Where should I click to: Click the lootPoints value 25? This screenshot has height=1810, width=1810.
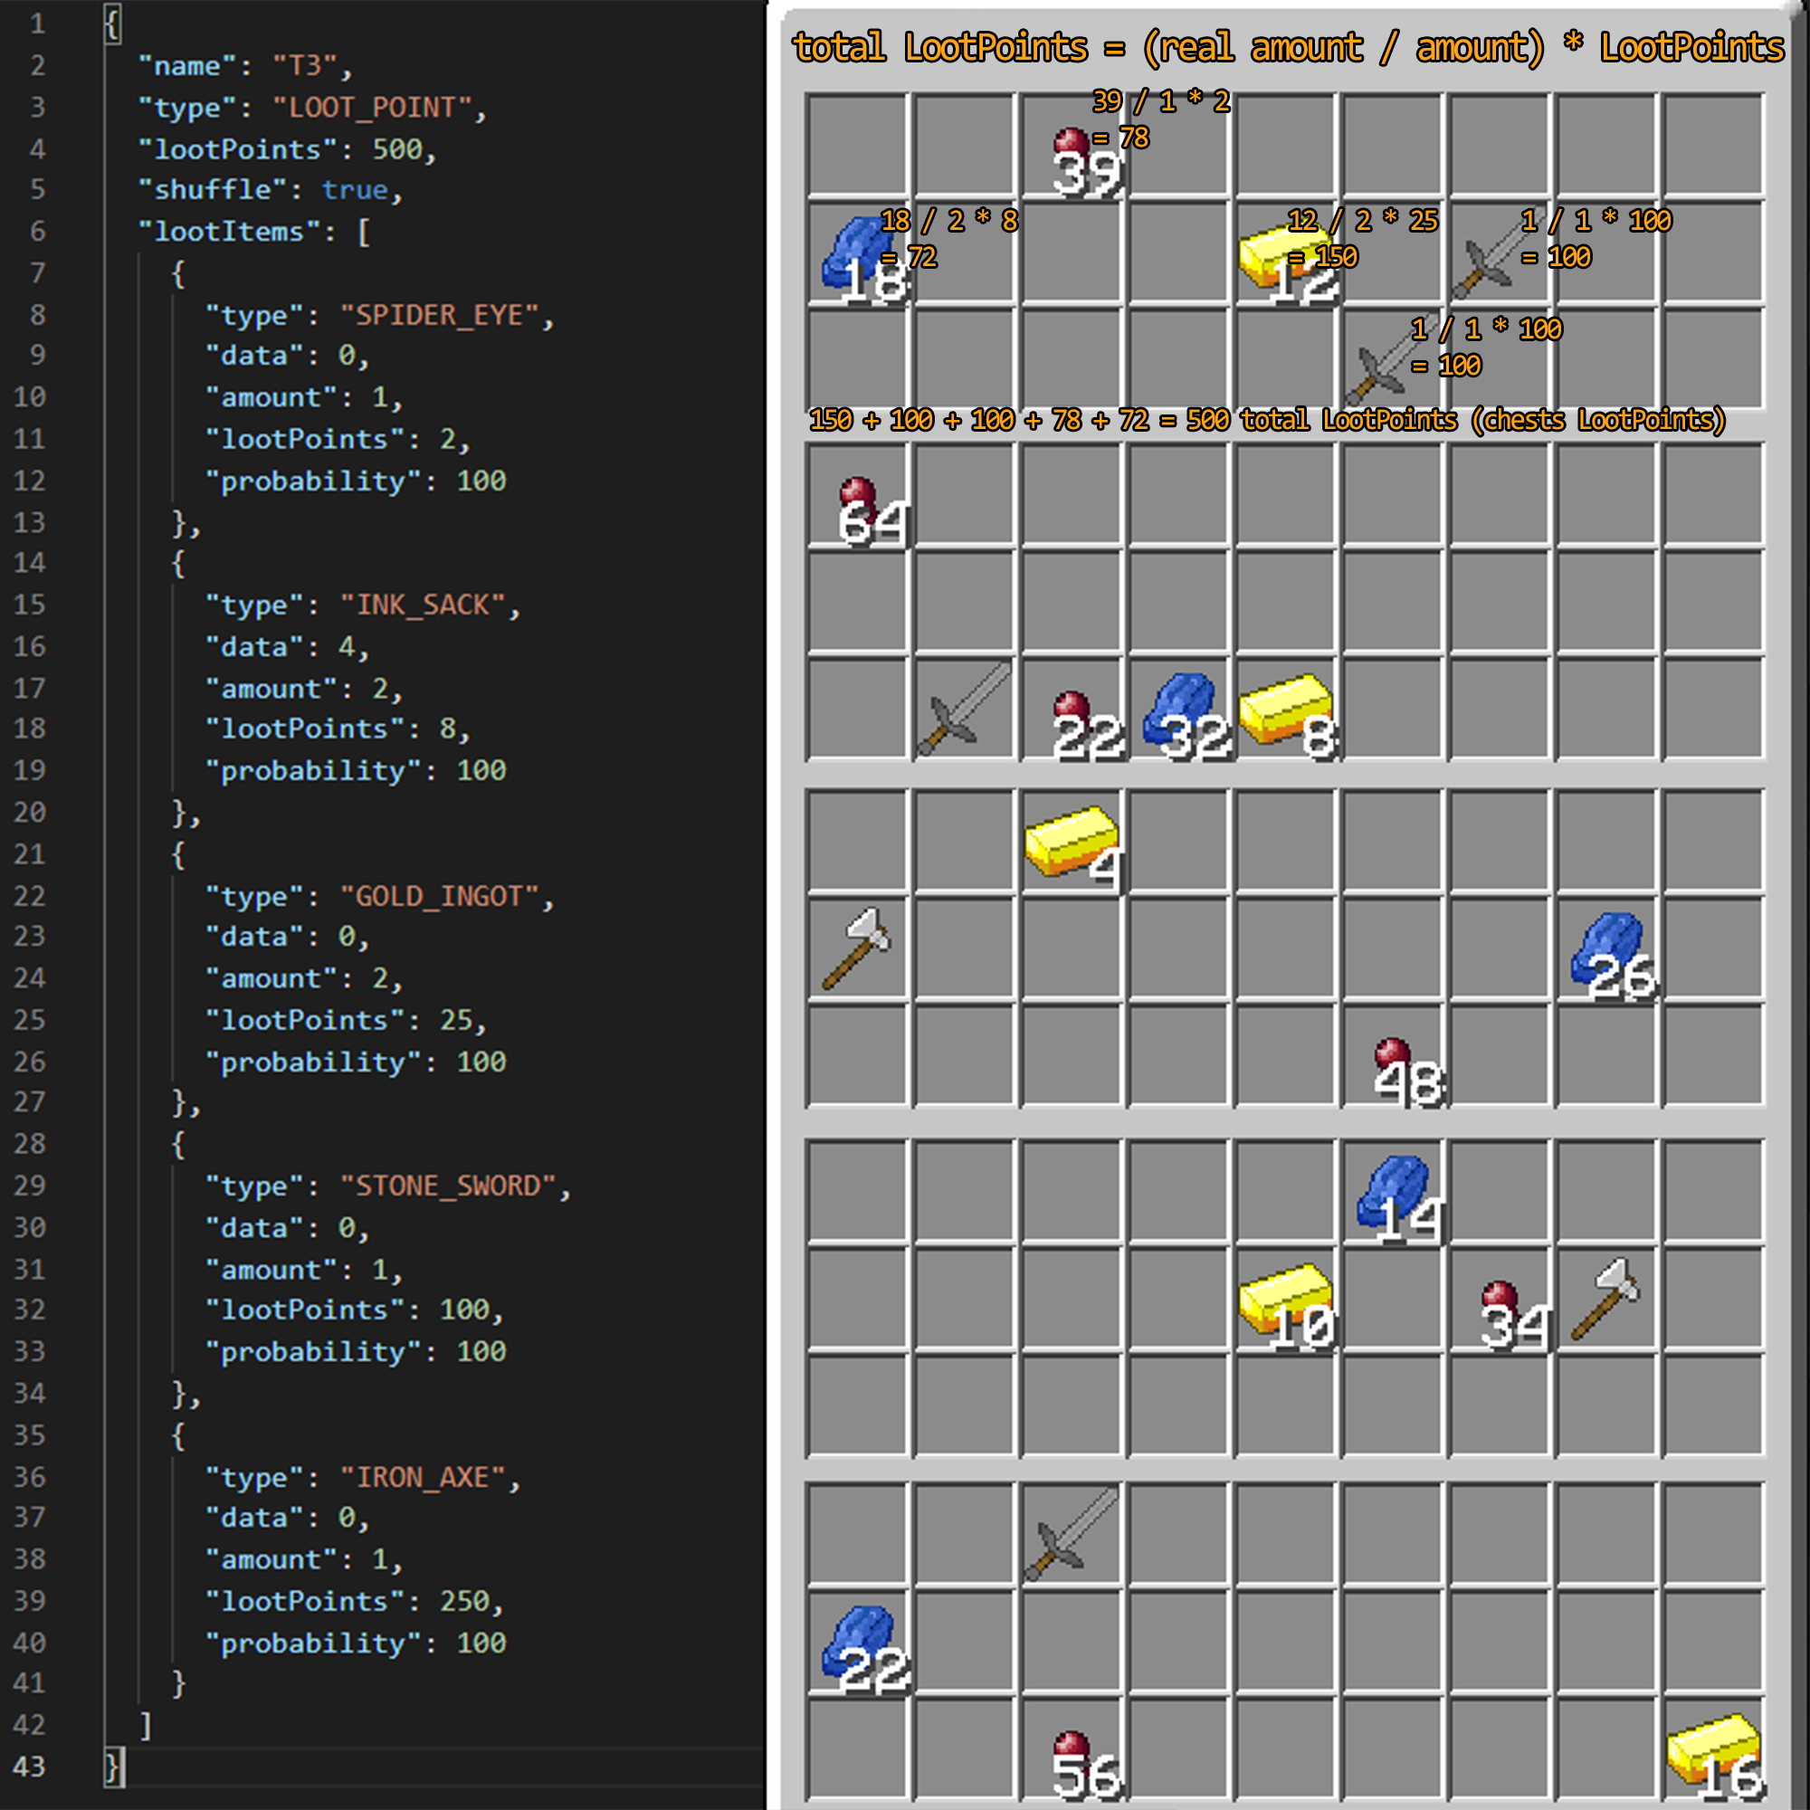(x=456, y=1019)
